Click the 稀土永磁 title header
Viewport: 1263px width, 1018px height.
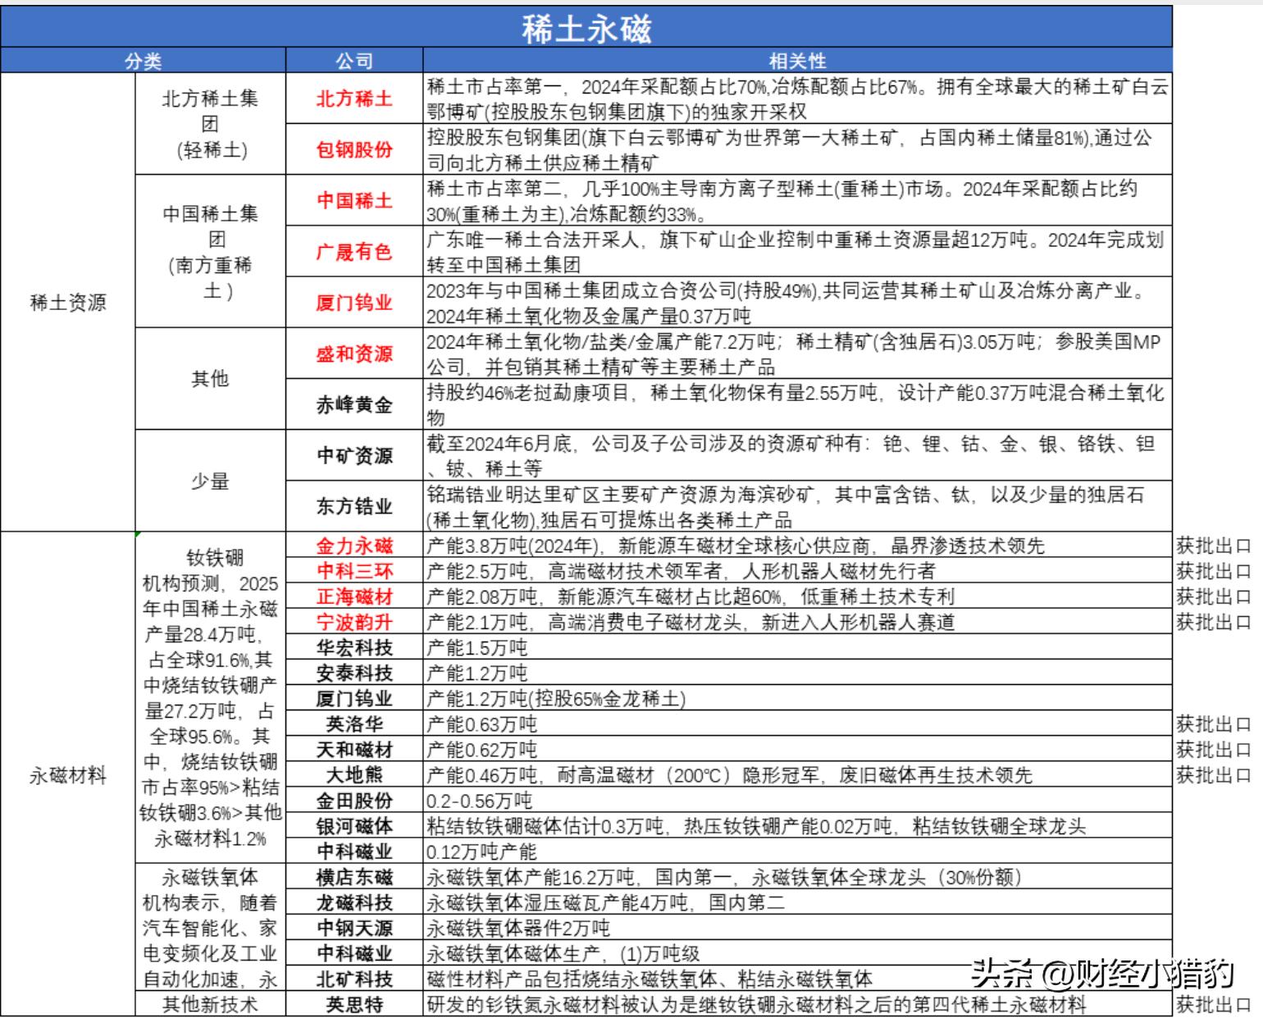(x=586, y=29)
